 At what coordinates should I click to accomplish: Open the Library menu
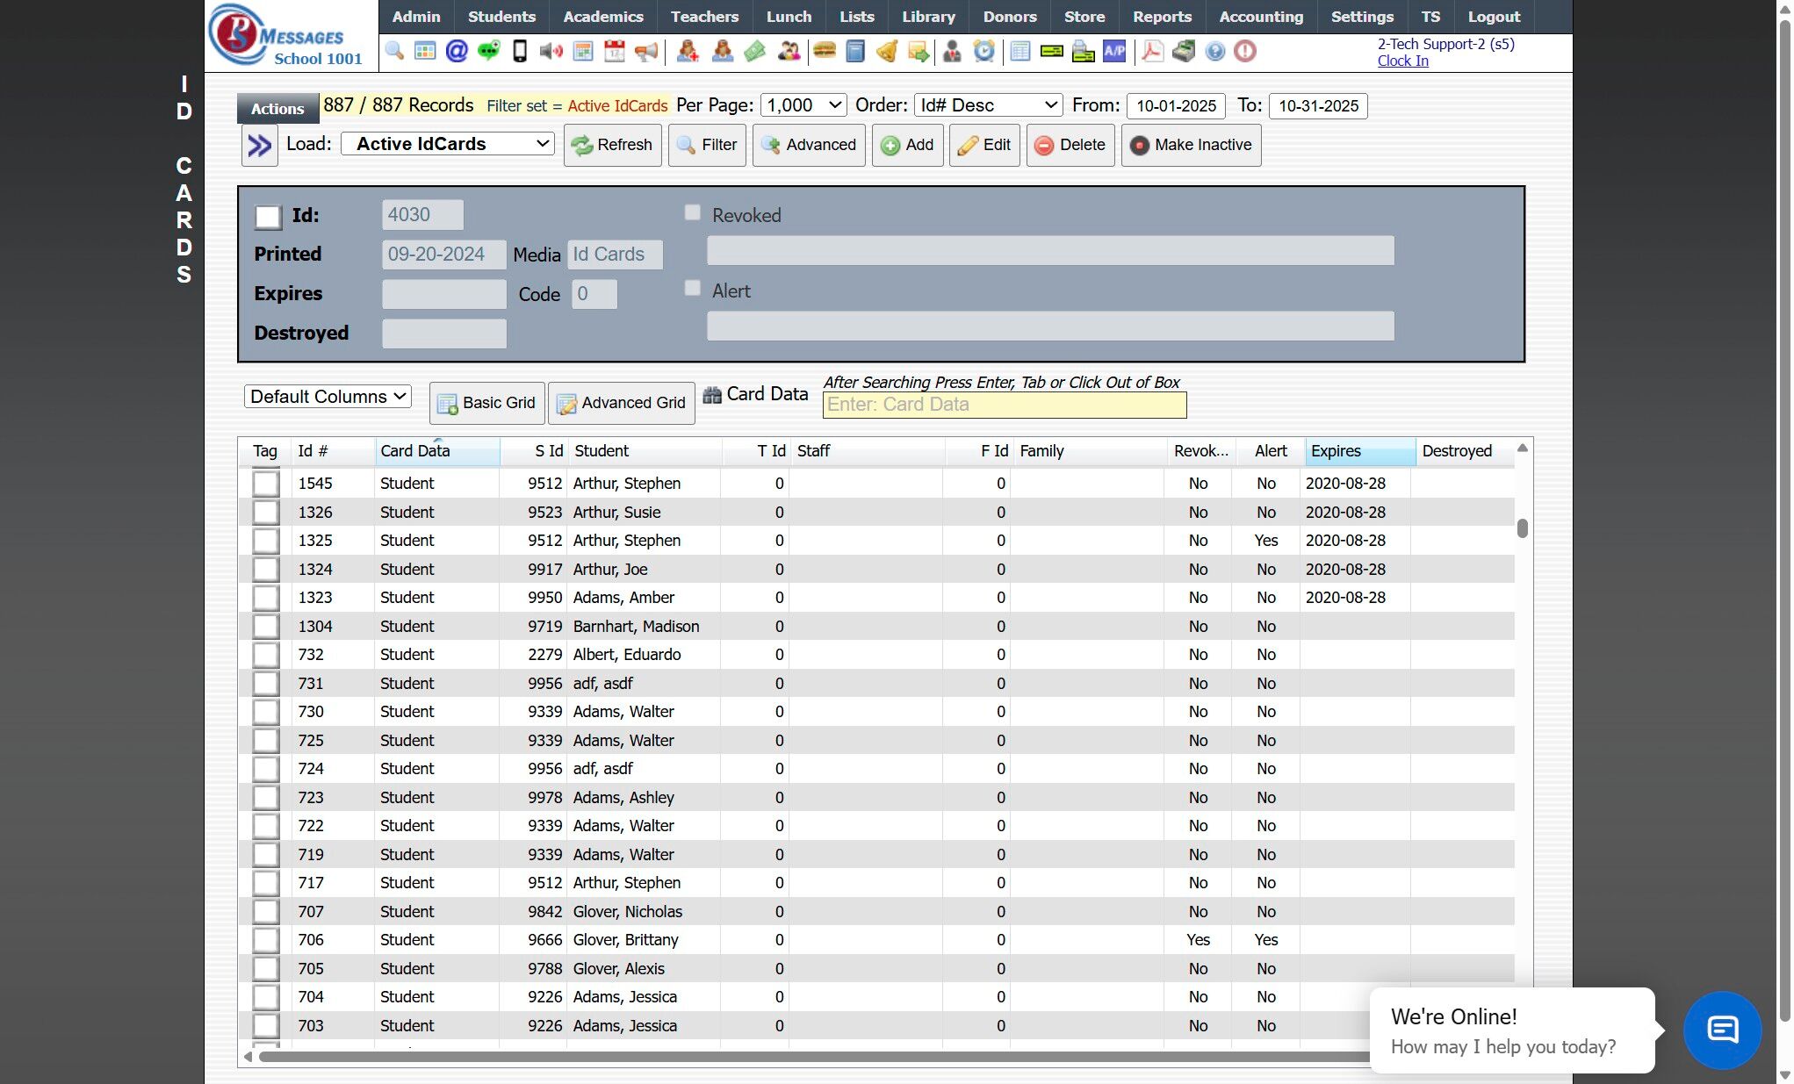[x=927, y=17]
